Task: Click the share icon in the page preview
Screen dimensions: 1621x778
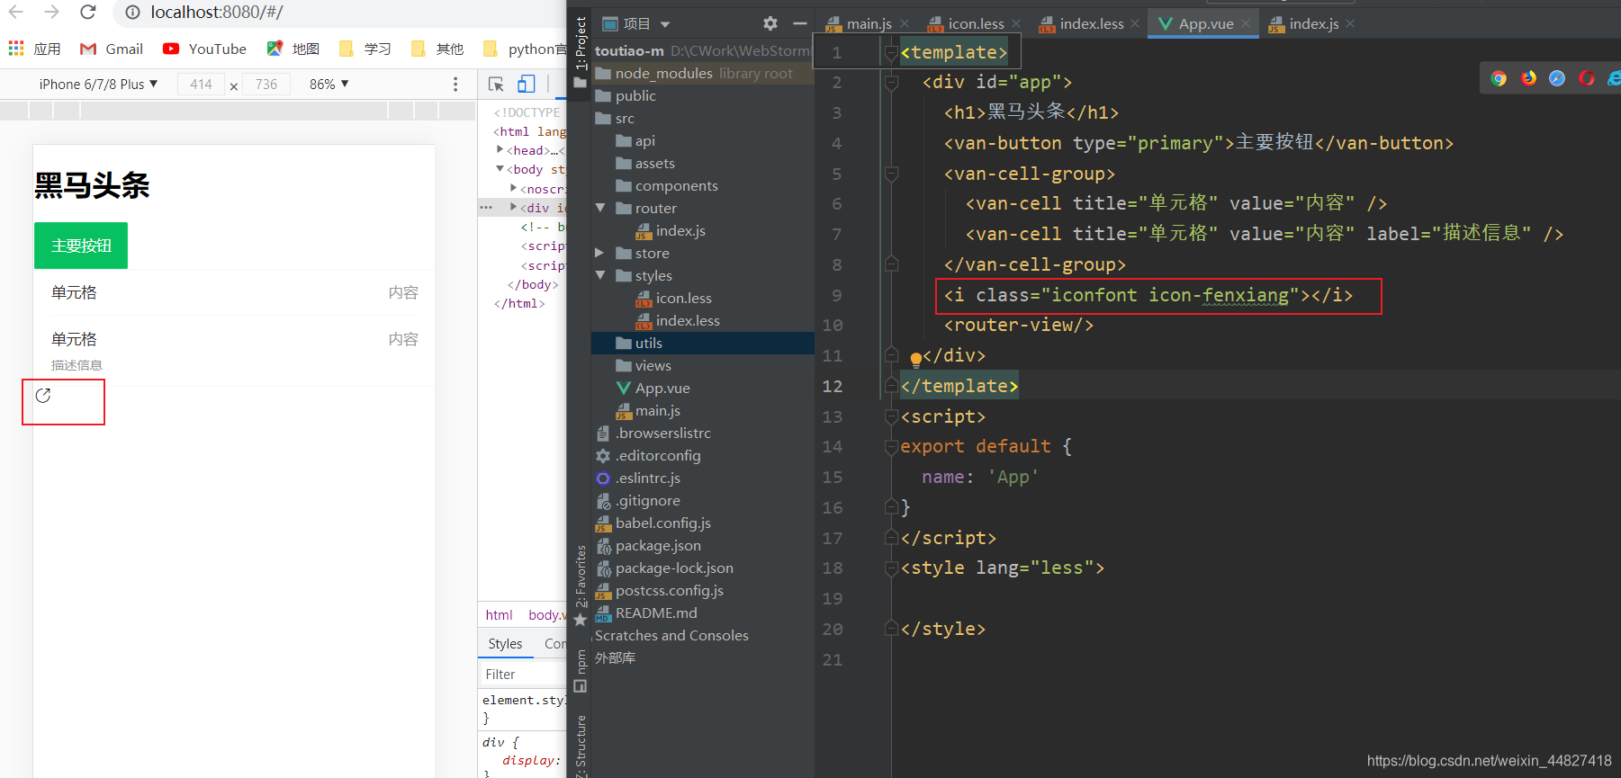Action: (42, 396)
